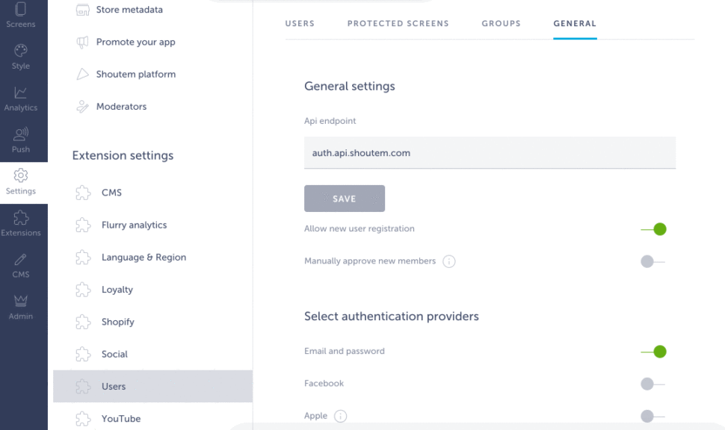Image resolution: width=725 pixels, height=430 pixels.
Task: Open the Loyalty extension settings
Action: pyautogui.click(x=118, y=290)
